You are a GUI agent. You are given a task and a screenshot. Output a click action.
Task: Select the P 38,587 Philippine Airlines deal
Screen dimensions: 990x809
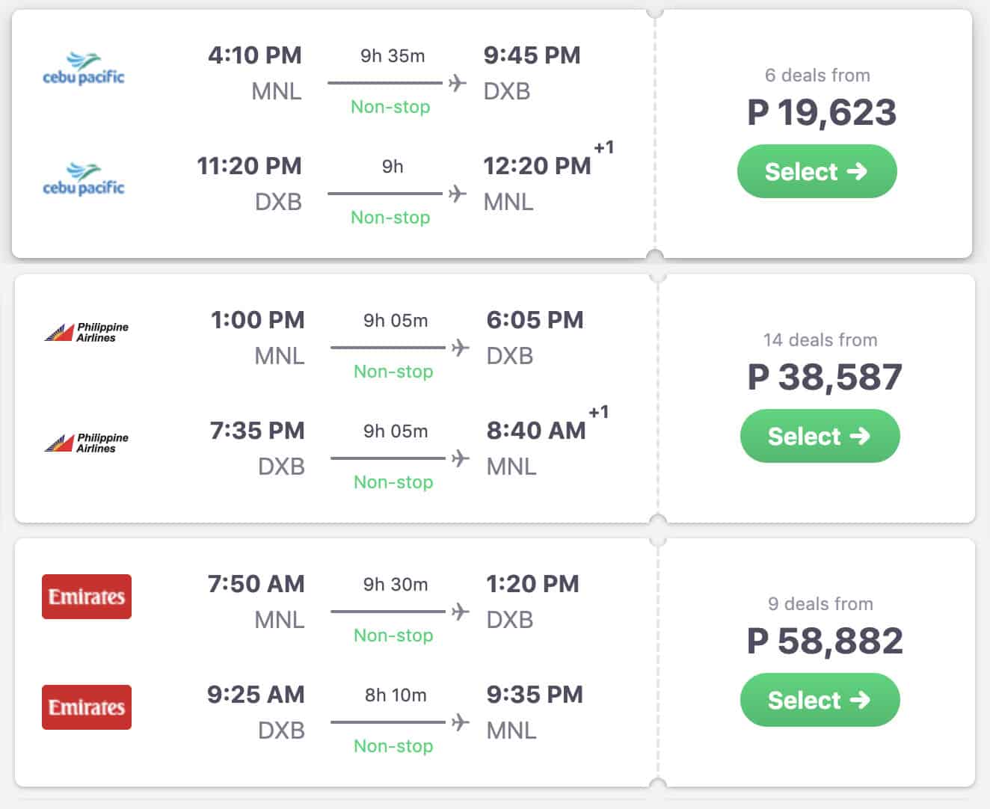[x=820, y=436]
